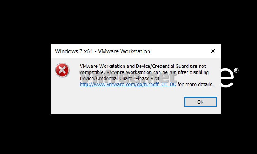This screenshot has height=154, width=257.
Task: Click the words "Please visit" in the message
Action: [147, 79]
